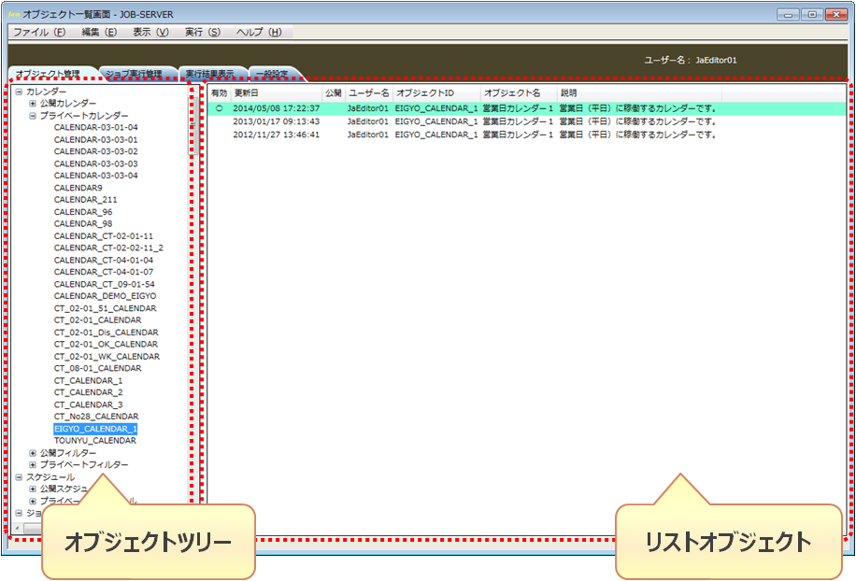This screenshot has width=856, height=581.
Task: Switch to the 実行結果表示 tab
Action: click(x=210, y=73)
